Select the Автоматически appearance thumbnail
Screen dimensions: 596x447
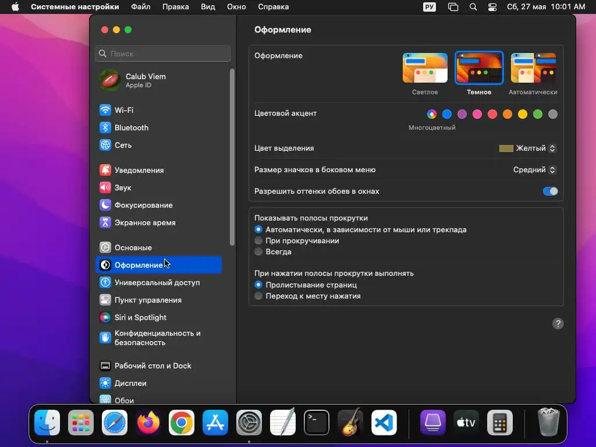pyautogui.click(x=533, y=68)
